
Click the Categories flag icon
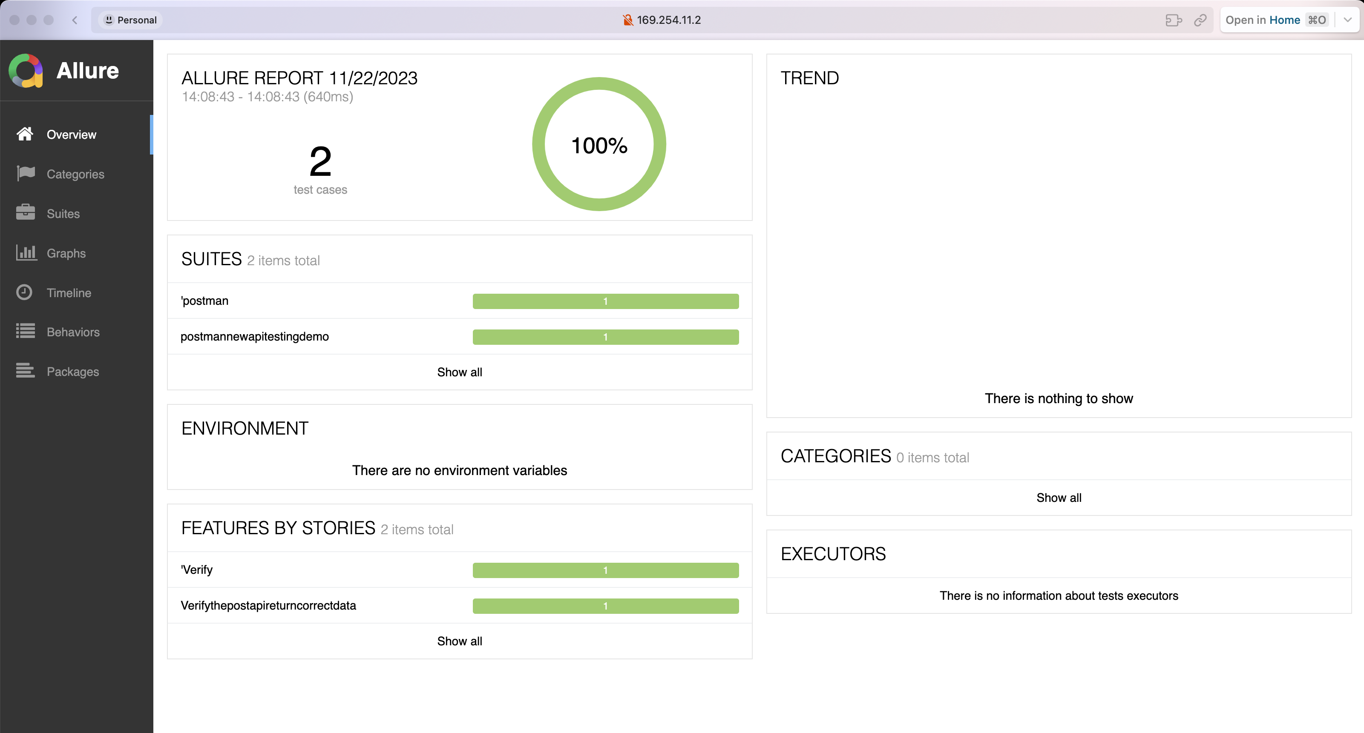tap(26, 174)
